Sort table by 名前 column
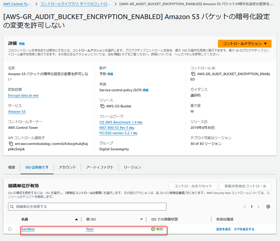 click(76, 219)
